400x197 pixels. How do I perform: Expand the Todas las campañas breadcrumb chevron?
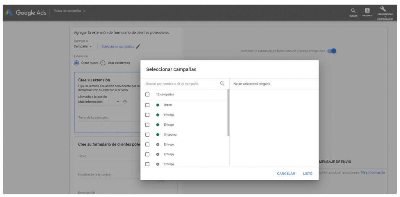coord(84,11)
